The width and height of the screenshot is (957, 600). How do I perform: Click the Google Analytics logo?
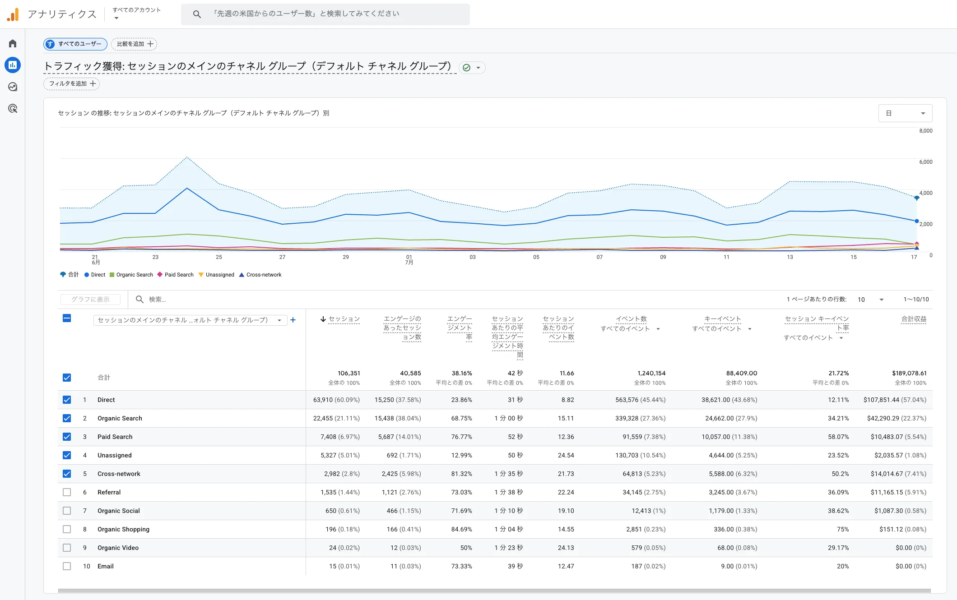(13, 14)
